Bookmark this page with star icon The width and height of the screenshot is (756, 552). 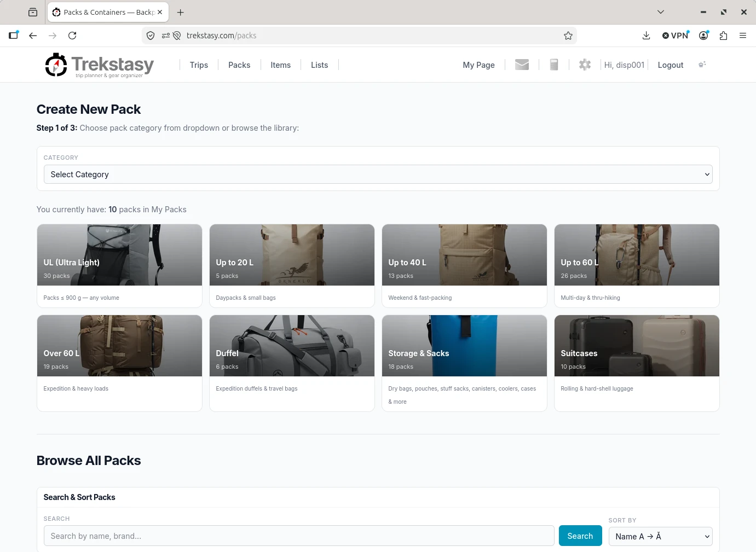[568, 36]
